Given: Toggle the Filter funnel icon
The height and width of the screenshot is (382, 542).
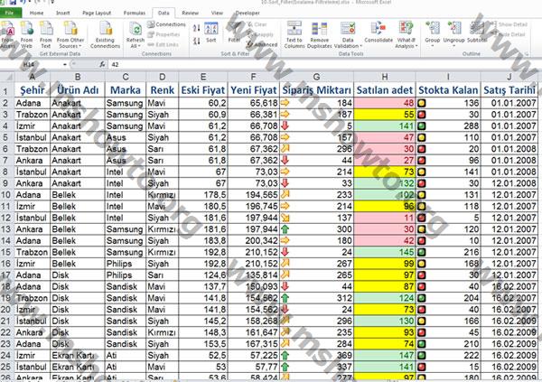Looking at the screenshot, I should point(234,33).
